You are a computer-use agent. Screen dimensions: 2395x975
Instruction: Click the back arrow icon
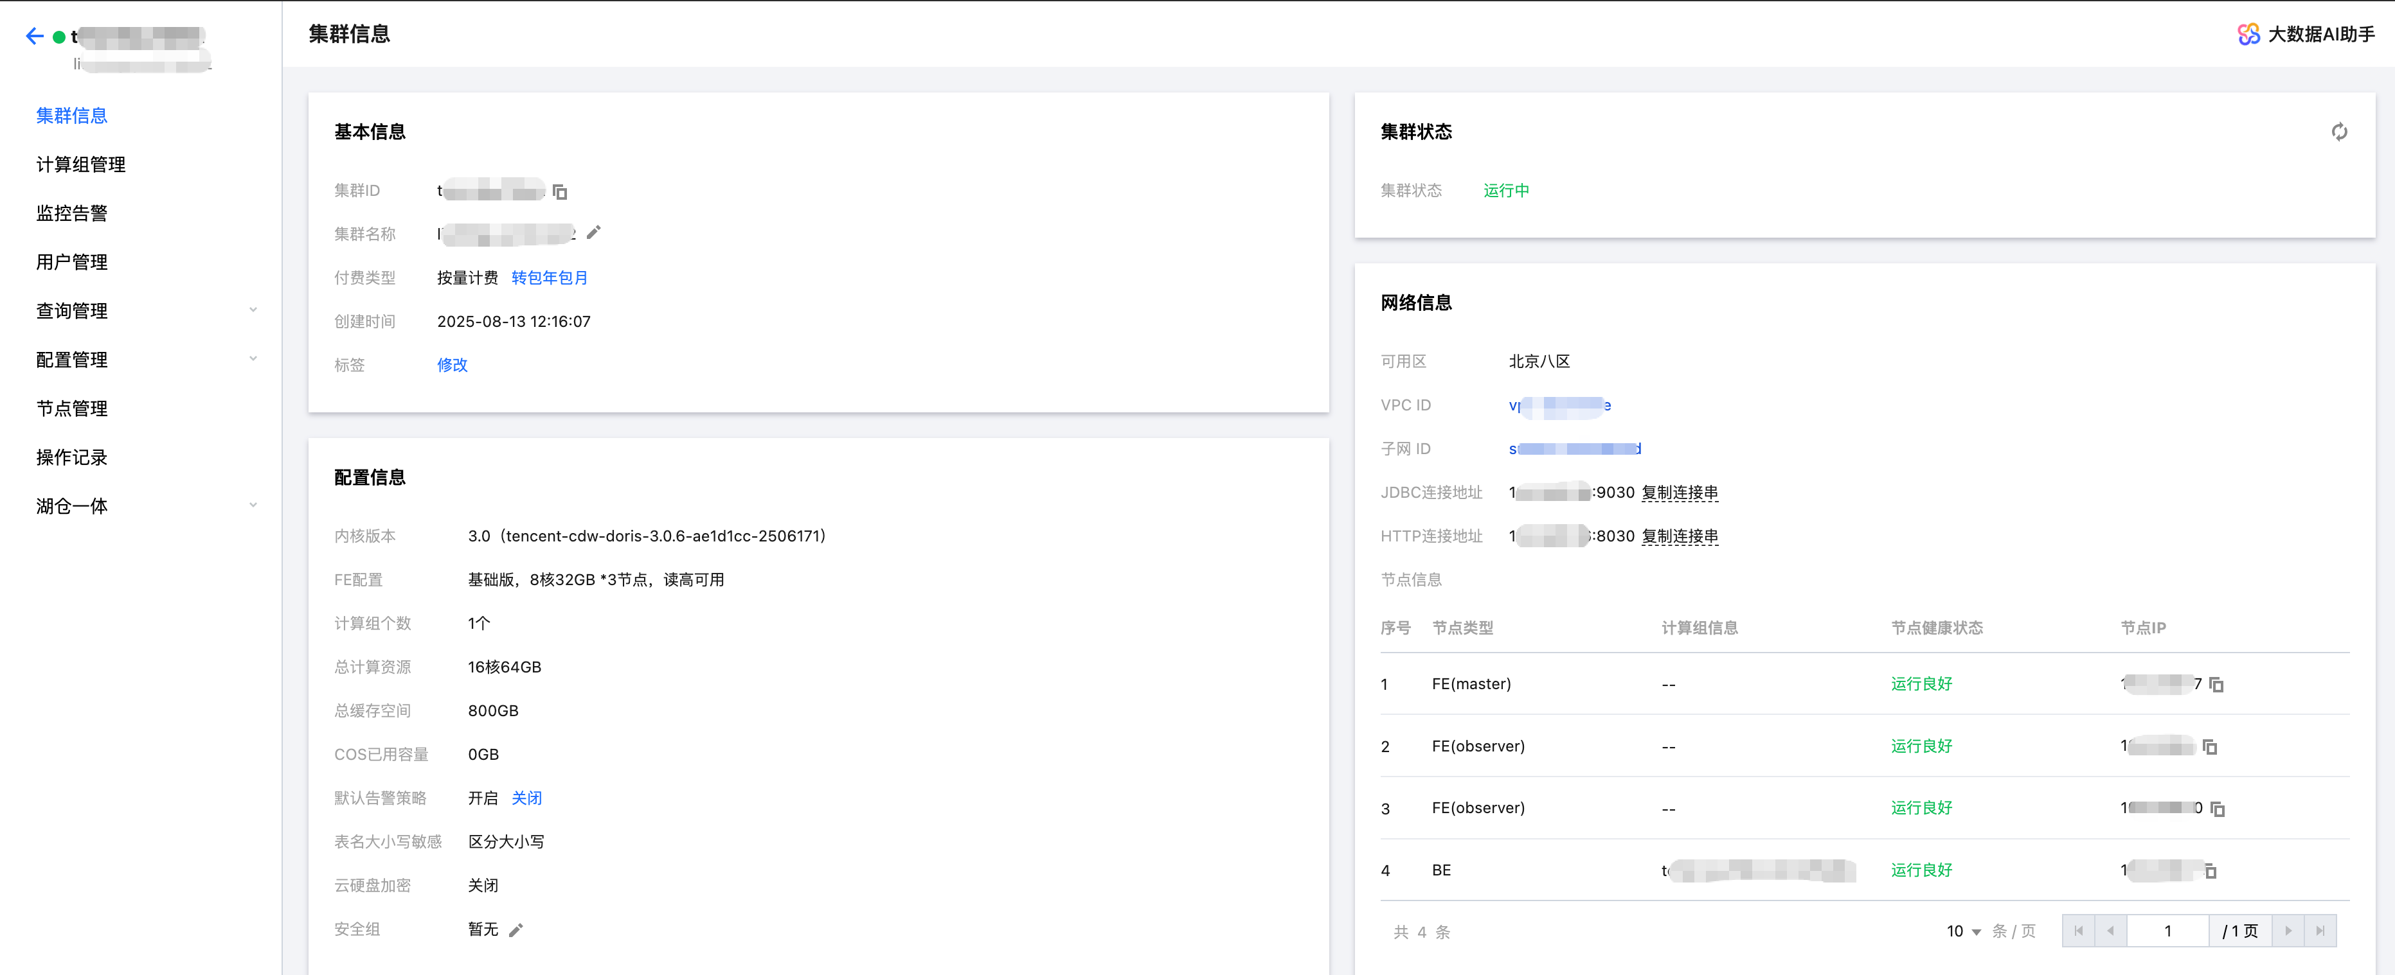tap(35, 36)
